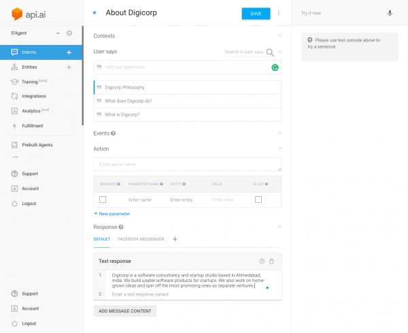Screen dimensions: 408x333
Task: Click the REQUIRED column help icon
Action: (x=118, y=184)
